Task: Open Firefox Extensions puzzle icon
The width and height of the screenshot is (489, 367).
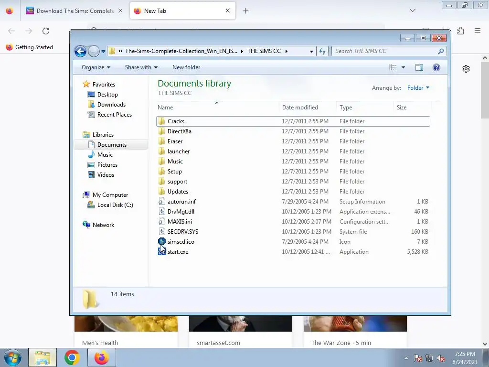Action: click(461, 31)
